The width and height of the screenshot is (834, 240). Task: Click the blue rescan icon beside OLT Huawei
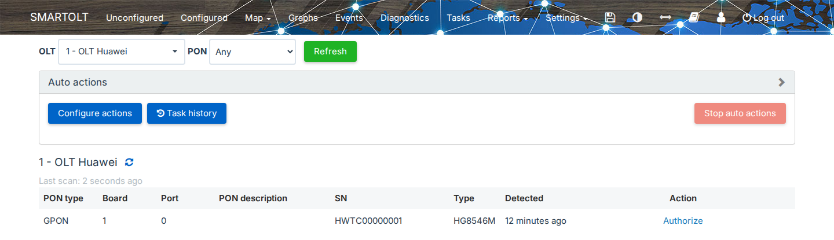(x=129, y=162)
